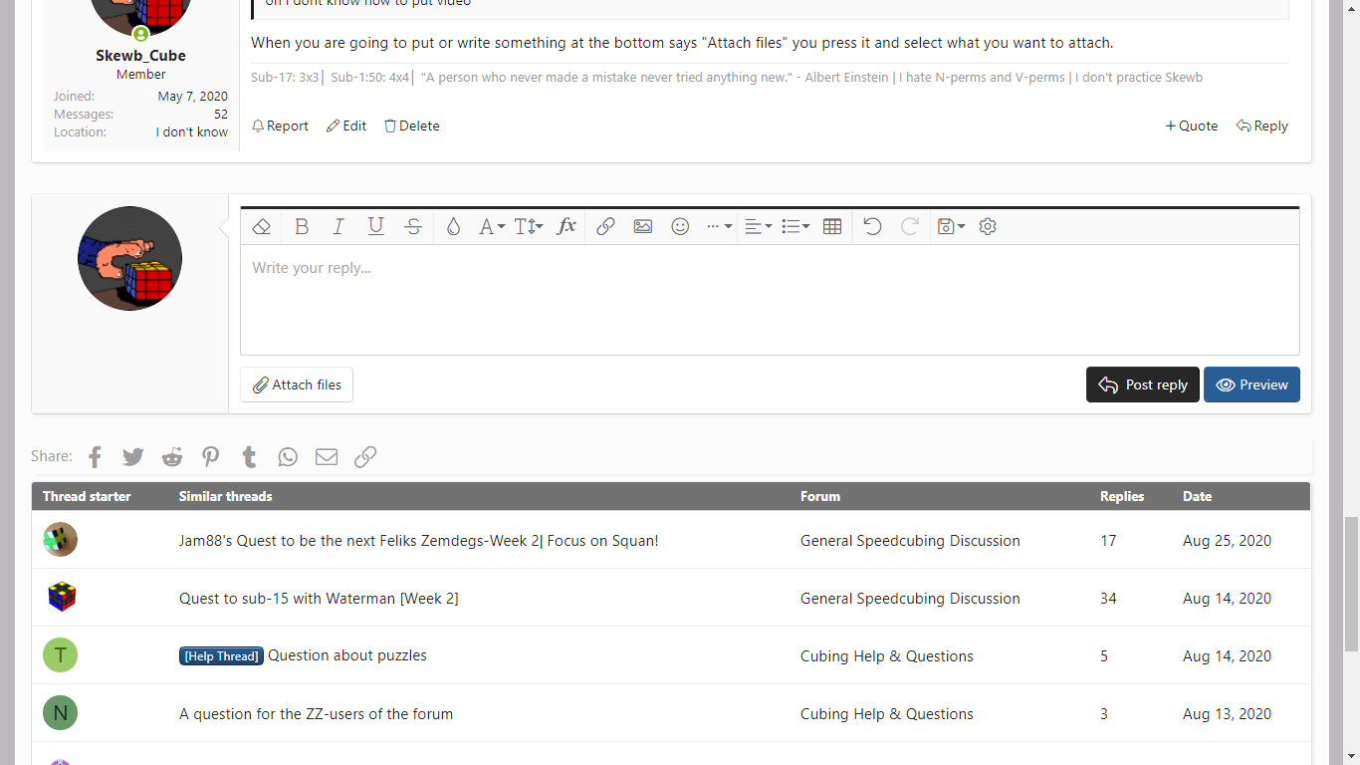Share thread by email icon

[x=327, y=456]
